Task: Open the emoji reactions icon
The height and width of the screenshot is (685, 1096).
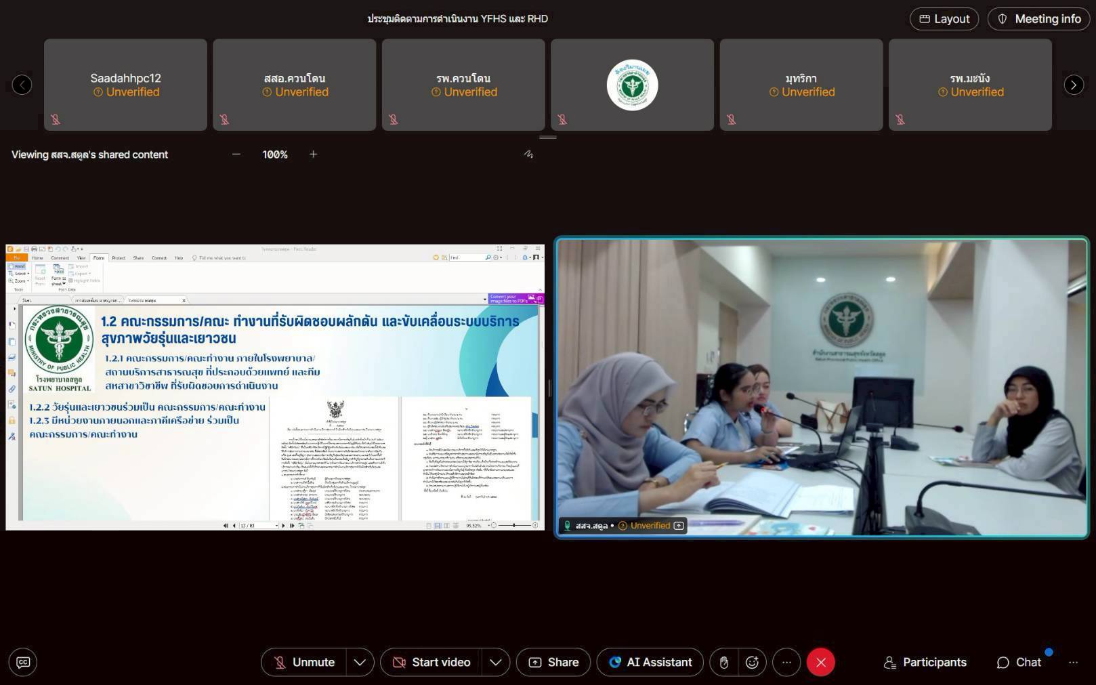Action: coord(752,662)
